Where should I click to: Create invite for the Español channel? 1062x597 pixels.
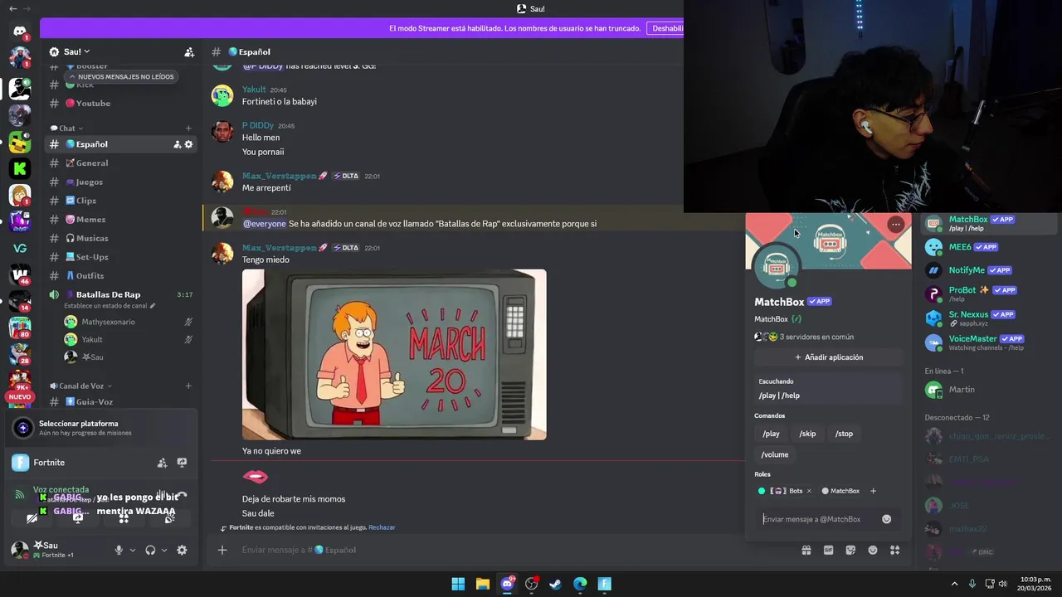(x=177, y=144)
